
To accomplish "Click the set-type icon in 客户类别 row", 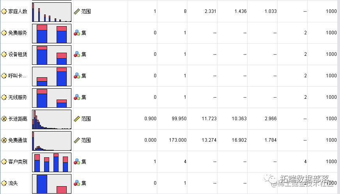I will pos(77,162).
